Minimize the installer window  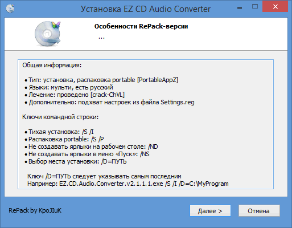click(x=240, y=7)
